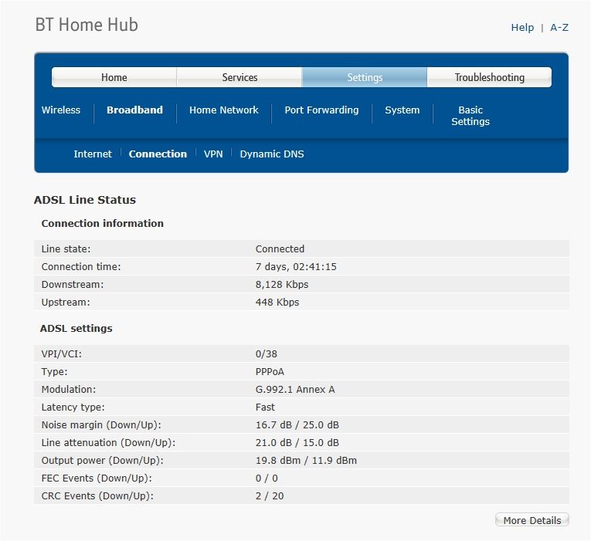Image resolution: width=591 pixels, height=541 pixels.
Task: Open the A-Z index link
Action: [x=559, y=28]
